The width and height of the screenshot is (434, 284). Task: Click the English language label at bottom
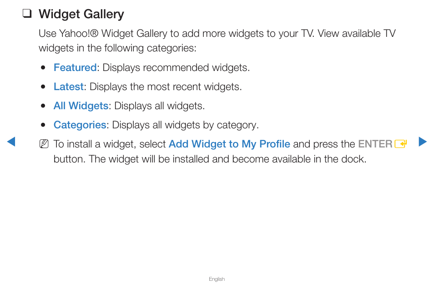pos(217,279)
